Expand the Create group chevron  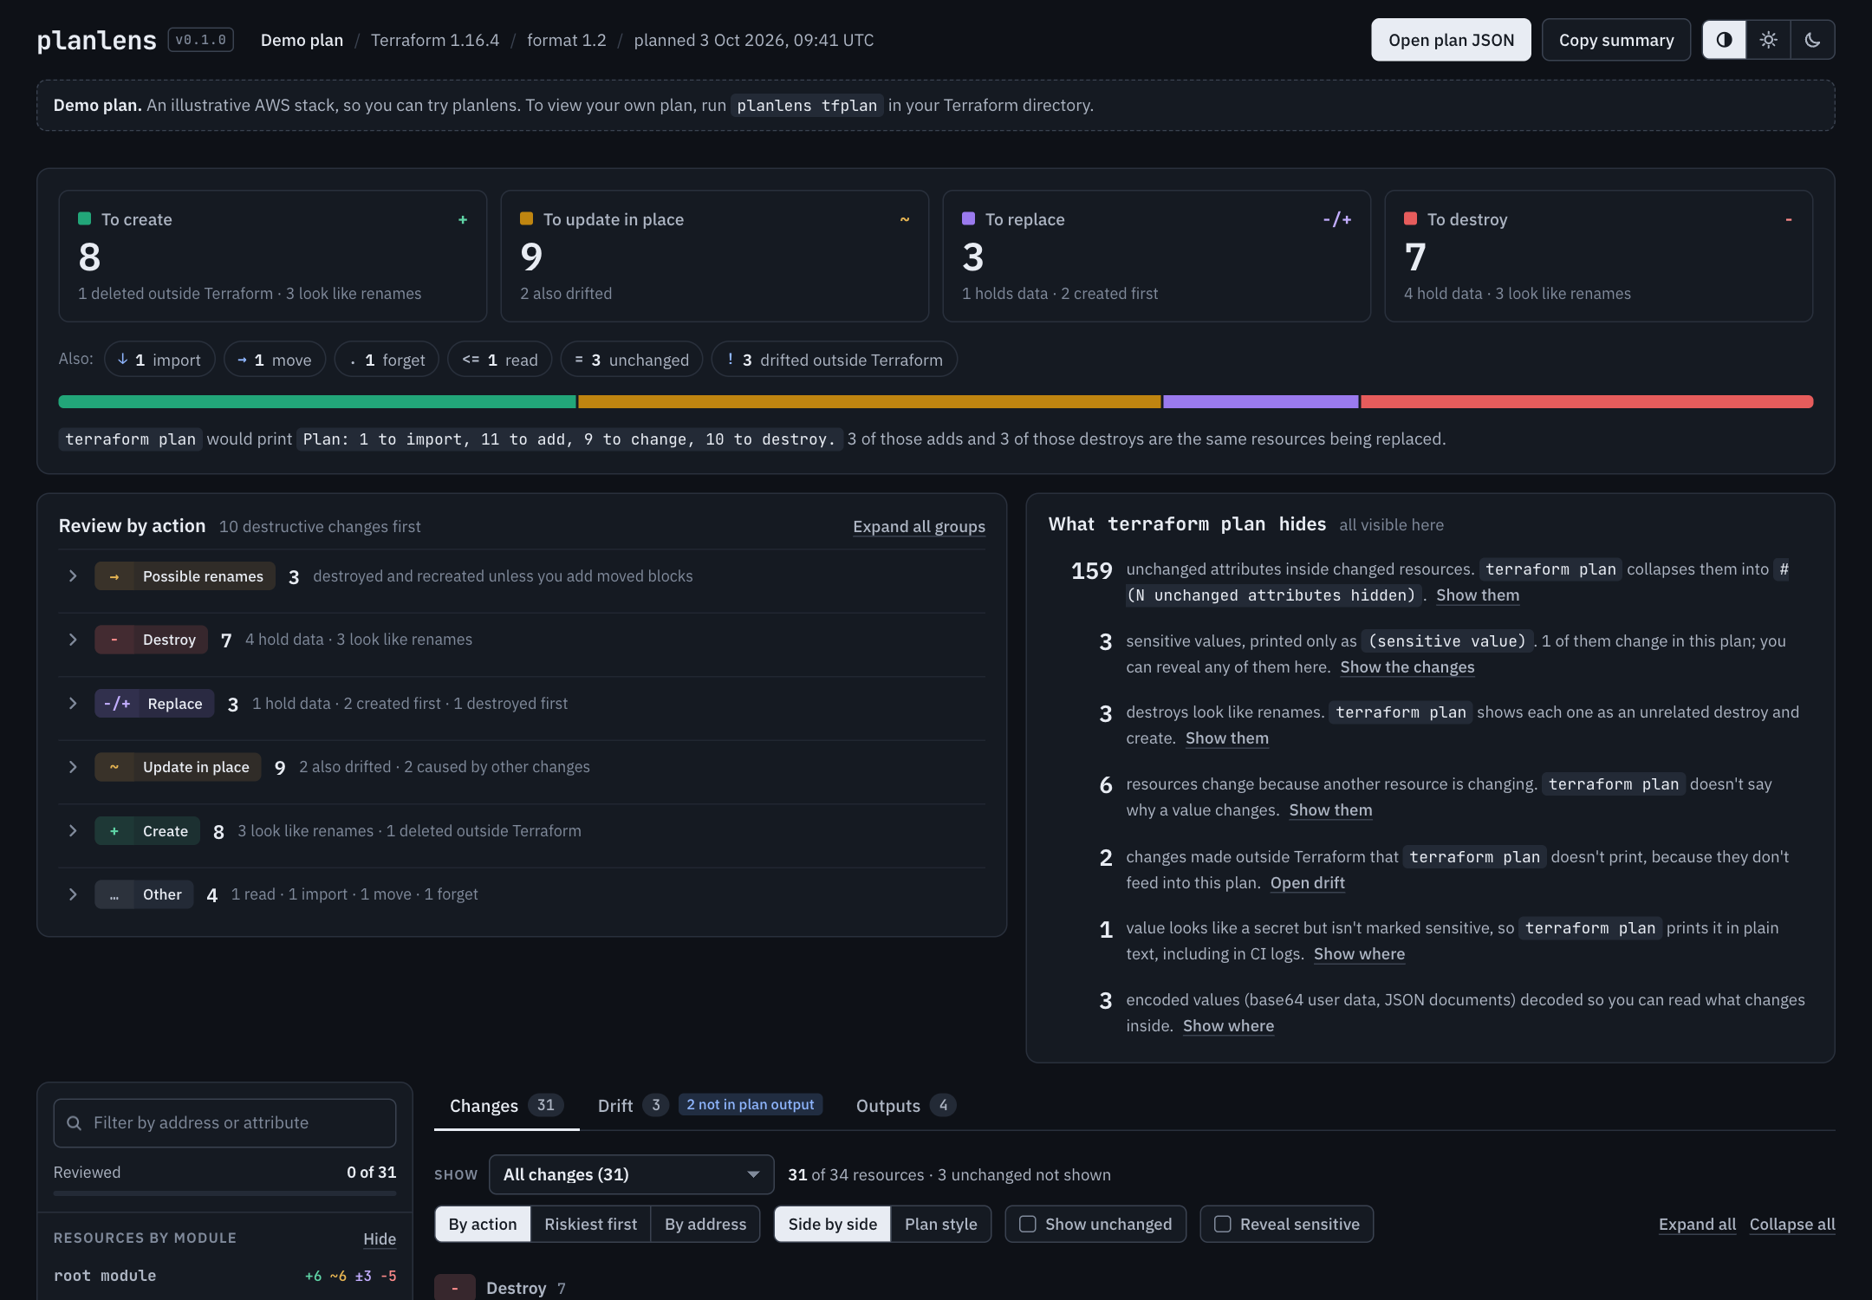[73, 831]
